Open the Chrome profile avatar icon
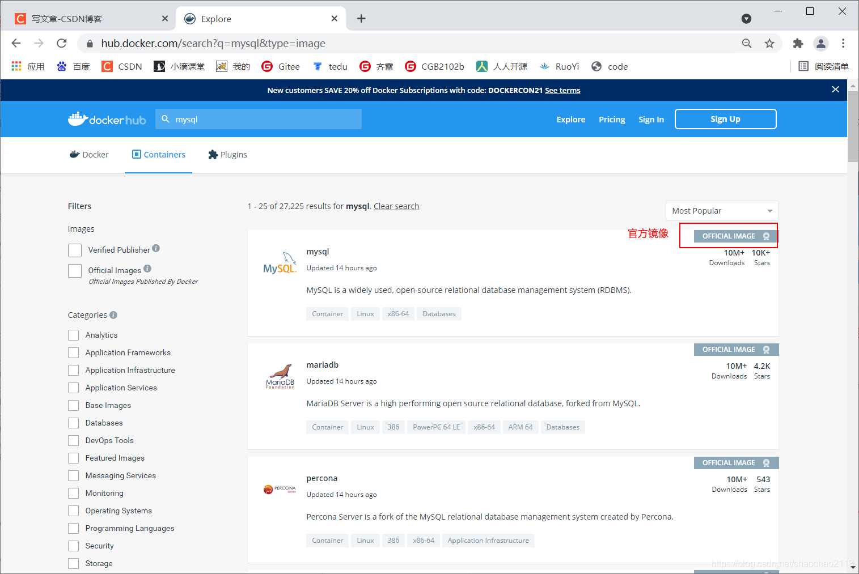The width and height of the screenshot is (859, 574). (820, 43)
